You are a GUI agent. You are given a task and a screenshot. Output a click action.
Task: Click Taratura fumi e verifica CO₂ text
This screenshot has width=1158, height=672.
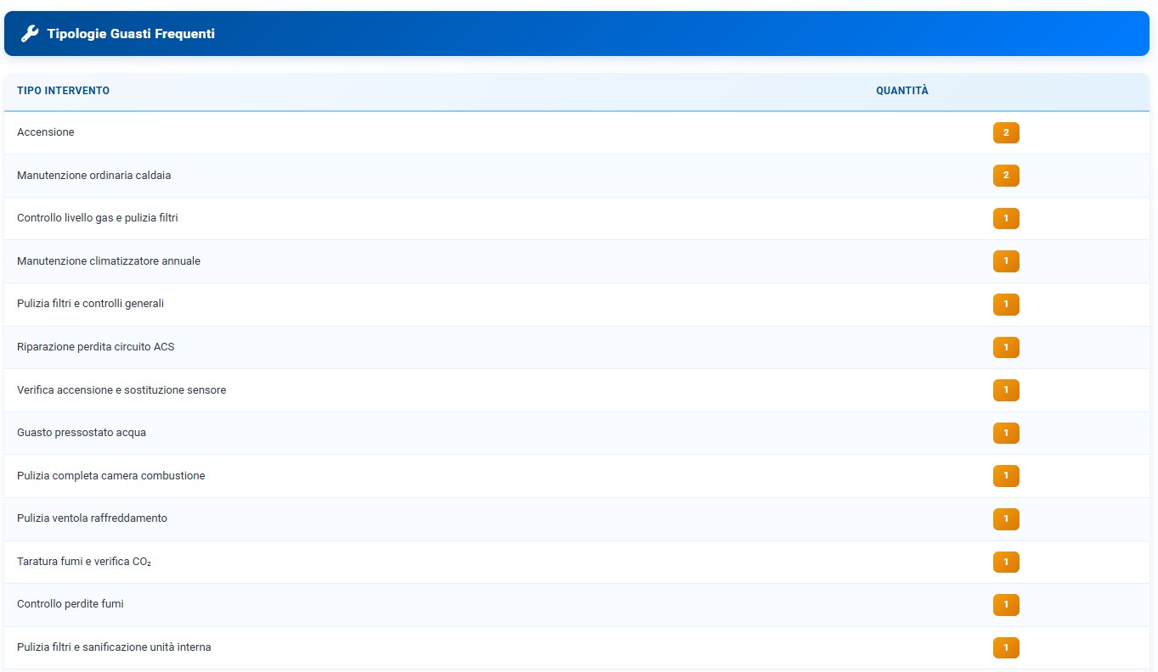click(84, 562)
